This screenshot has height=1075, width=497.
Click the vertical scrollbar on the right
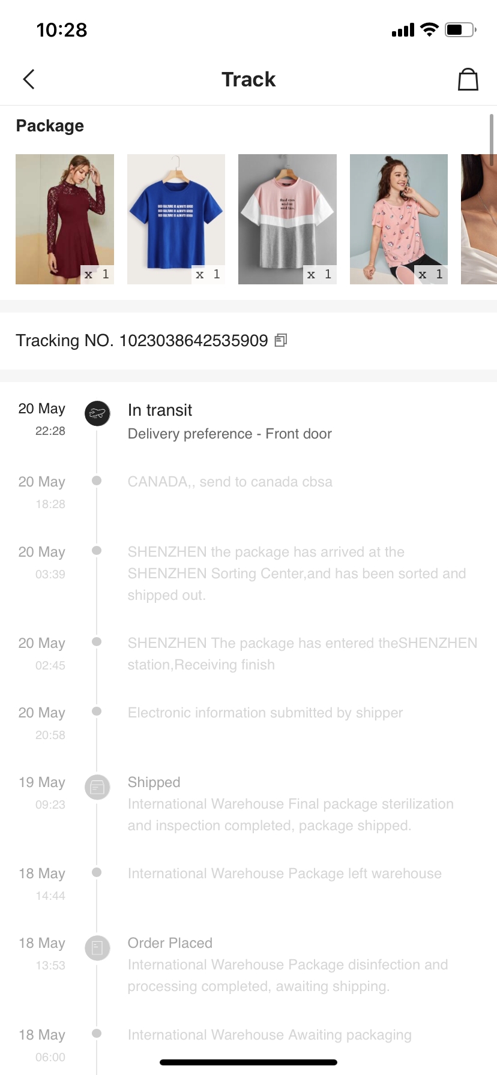coord(492,140)
